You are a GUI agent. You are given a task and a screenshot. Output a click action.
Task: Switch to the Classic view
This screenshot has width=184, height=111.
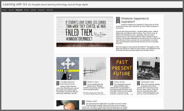pos(4,10)
